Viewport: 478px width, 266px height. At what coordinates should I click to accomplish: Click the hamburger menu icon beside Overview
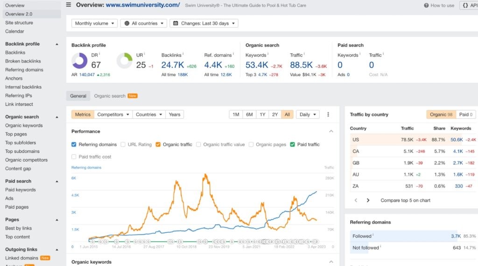click(69, 5)
